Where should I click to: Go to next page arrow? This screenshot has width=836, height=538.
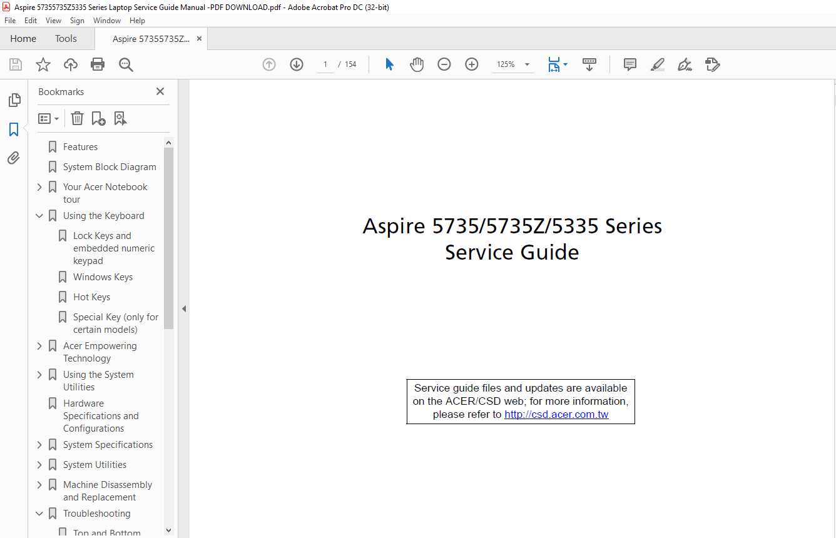point(297,64)
